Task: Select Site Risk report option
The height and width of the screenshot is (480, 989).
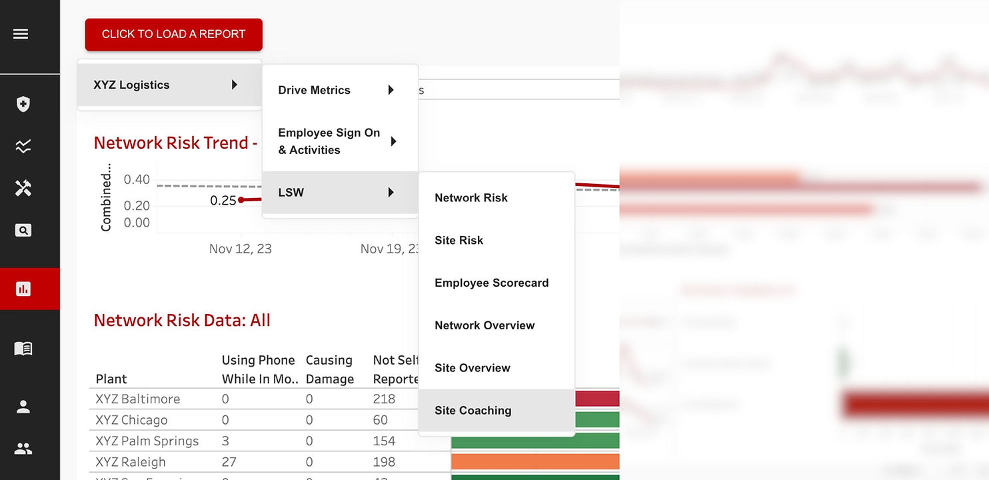Action: [459, 241]
